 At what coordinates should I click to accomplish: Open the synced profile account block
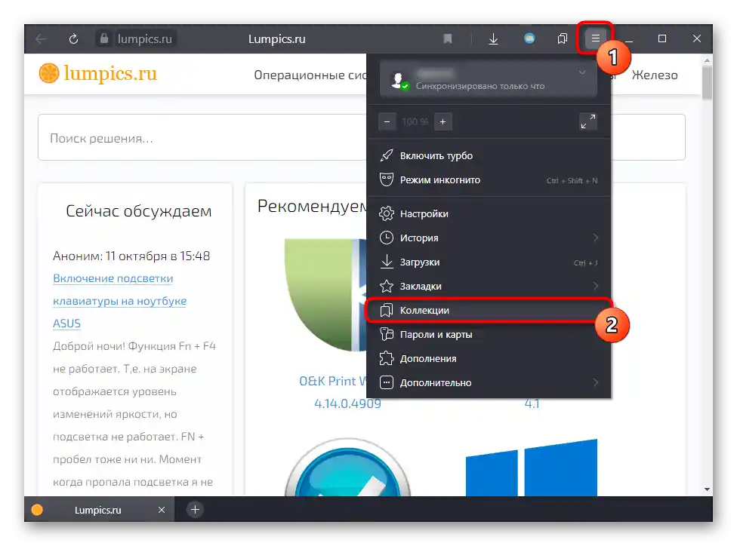tap(489, 79)
